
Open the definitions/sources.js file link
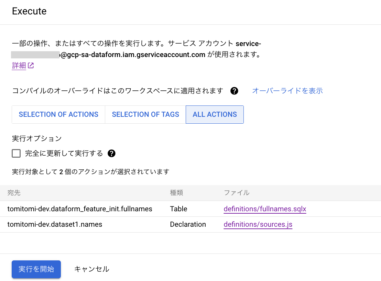point(258,224)
